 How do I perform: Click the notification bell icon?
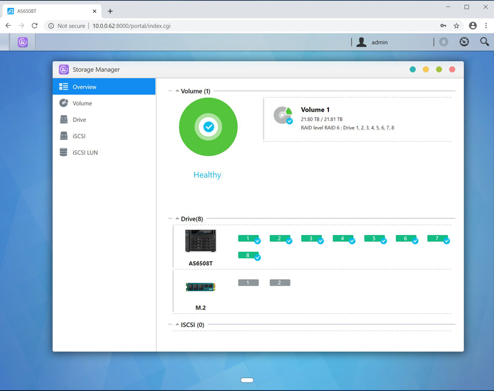click(x=443, y=42)
